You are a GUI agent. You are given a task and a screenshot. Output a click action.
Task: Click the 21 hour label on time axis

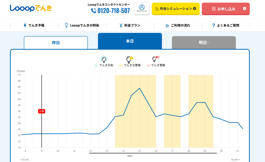238,151
